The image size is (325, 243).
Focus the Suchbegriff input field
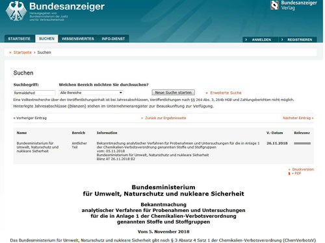pyautogui.click(x=34, y=93)
